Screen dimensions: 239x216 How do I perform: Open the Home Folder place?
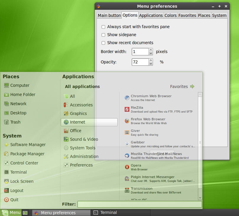coord(20,95)
